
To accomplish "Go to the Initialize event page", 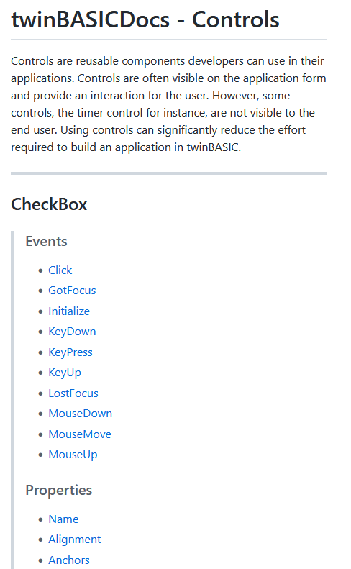I will pyautogui.click(x=69, y=311).
